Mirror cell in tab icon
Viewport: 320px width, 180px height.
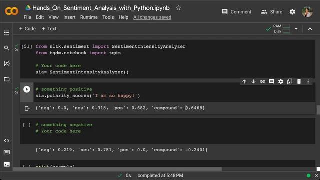[x=290, y=82]
